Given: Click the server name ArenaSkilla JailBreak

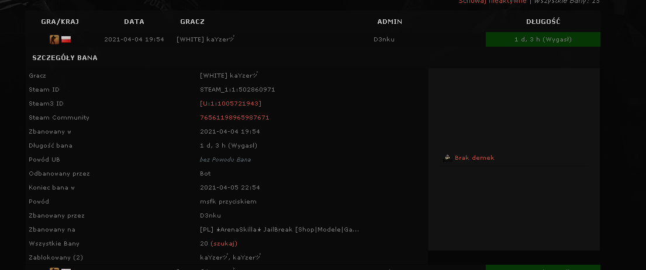Looking at the screenshot, I should point(279,229).
